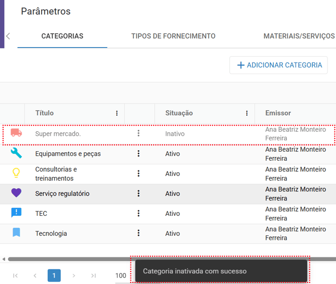Click the truck icon for Super mercado
The image size is (336, 284).
point(16,133)
